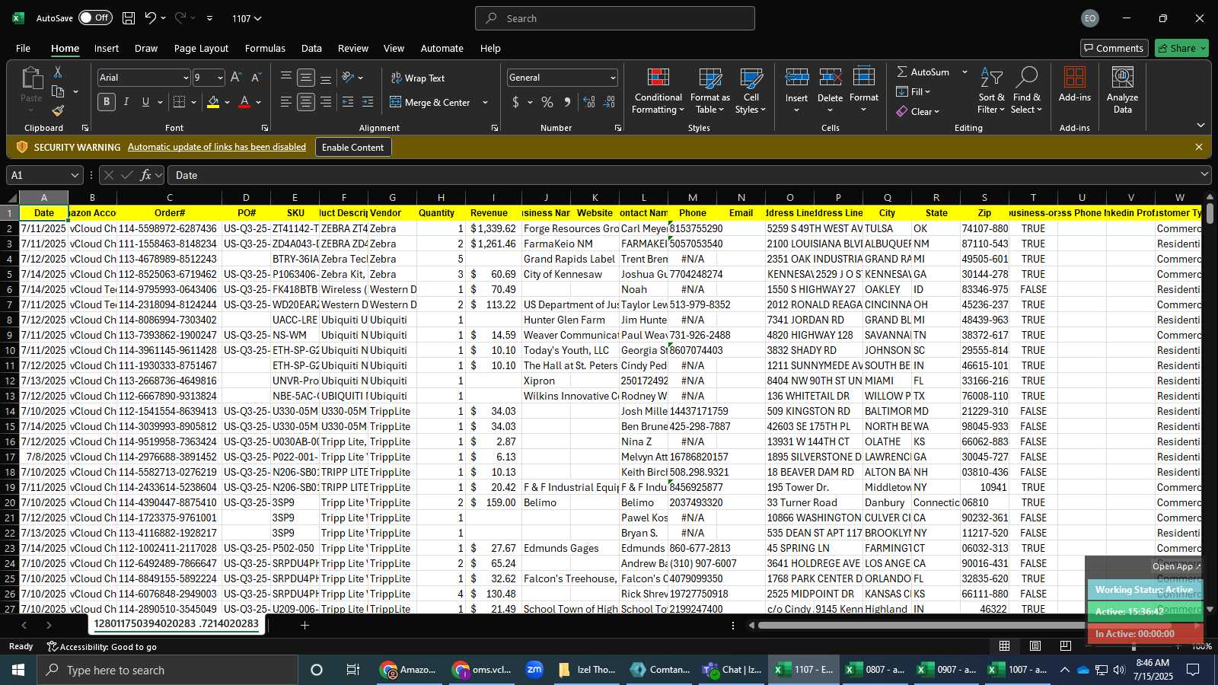Click the Copy icon in Clipboard group
Image resolution: width=1218 pixels, height=685 pixels.
[58, 91]
